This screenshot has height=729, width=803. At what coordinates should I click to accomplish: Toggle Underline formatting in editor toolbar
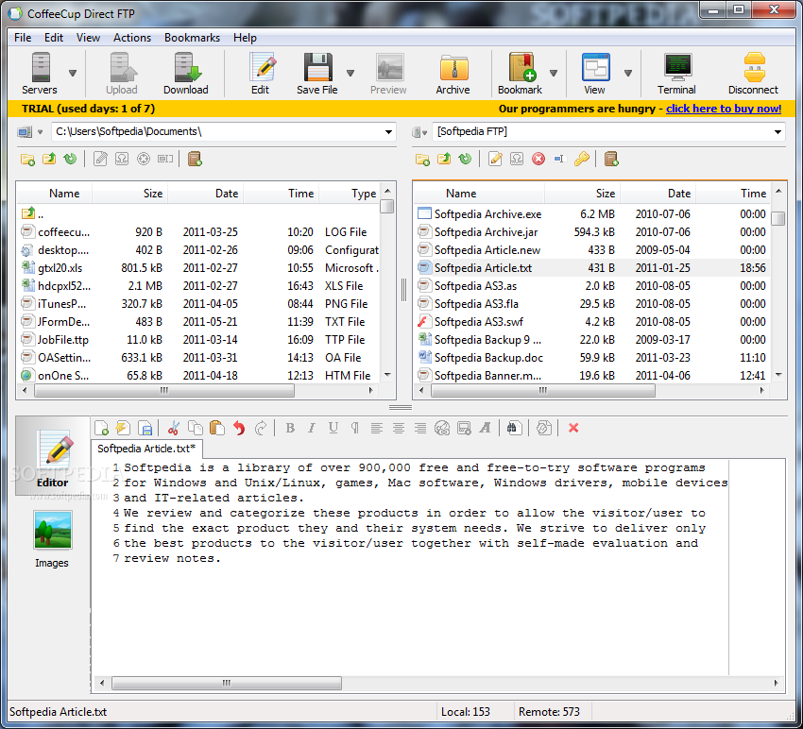[333, 428]
